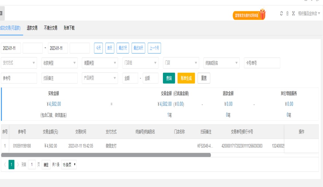This screenshot has width=323, height=187.
Task: Select the 不清分交易 tab
Action: [x=50, y=28]
